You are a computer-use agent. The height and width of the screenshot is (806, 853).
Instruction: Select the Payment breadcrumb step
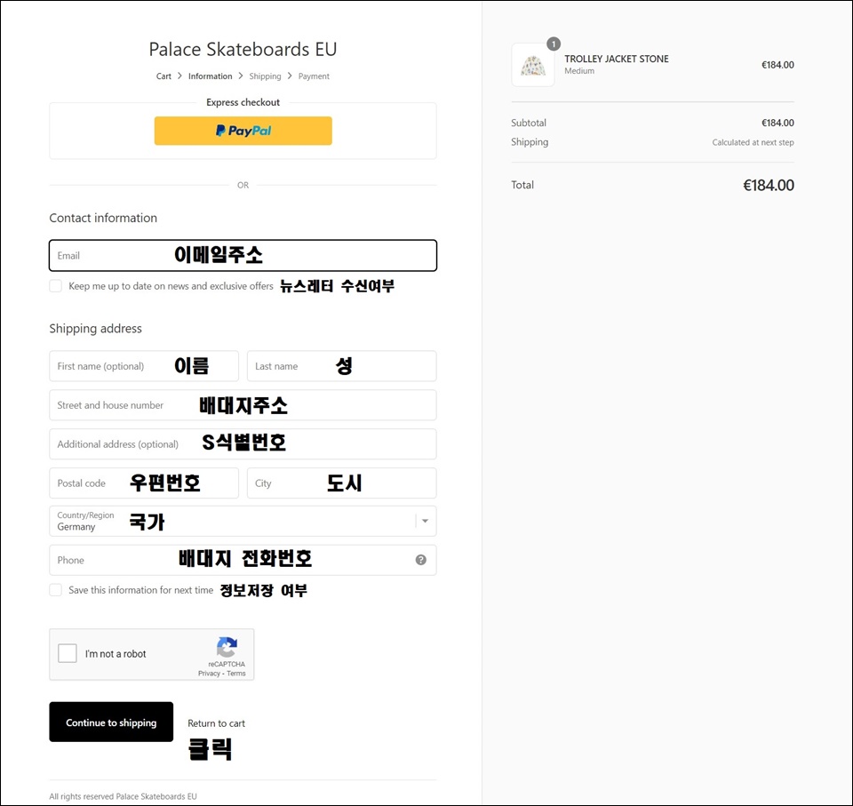click(314, 76)
